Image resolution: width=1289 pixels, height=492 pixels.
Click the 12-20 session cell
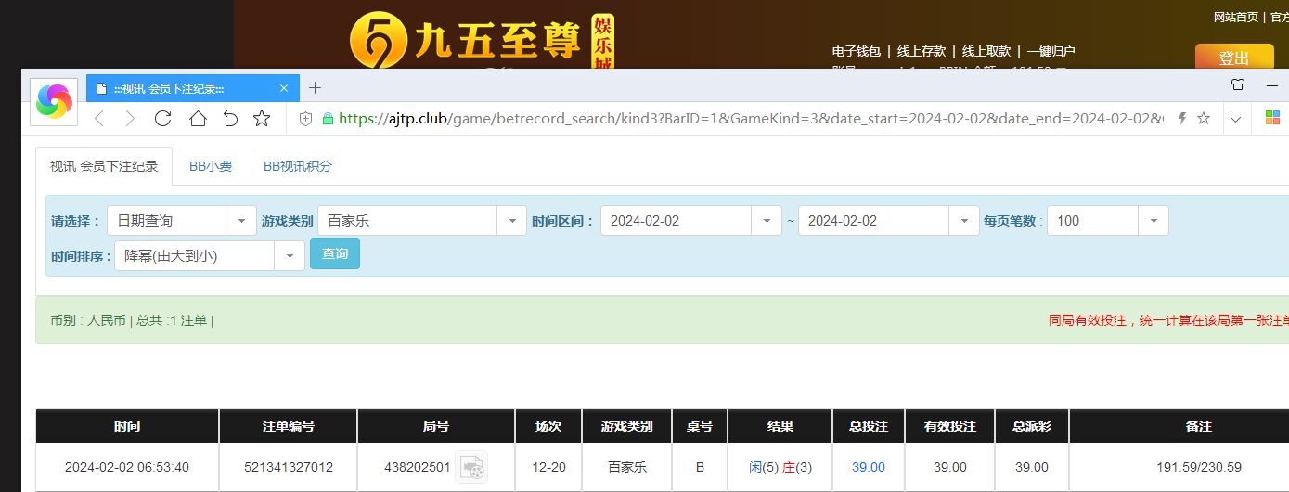[x=549, y=468]
